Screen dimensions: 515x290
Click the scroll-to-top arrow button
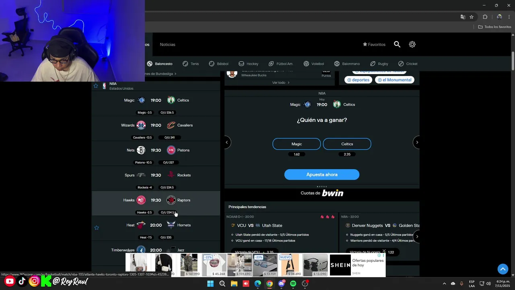[503, 269]
